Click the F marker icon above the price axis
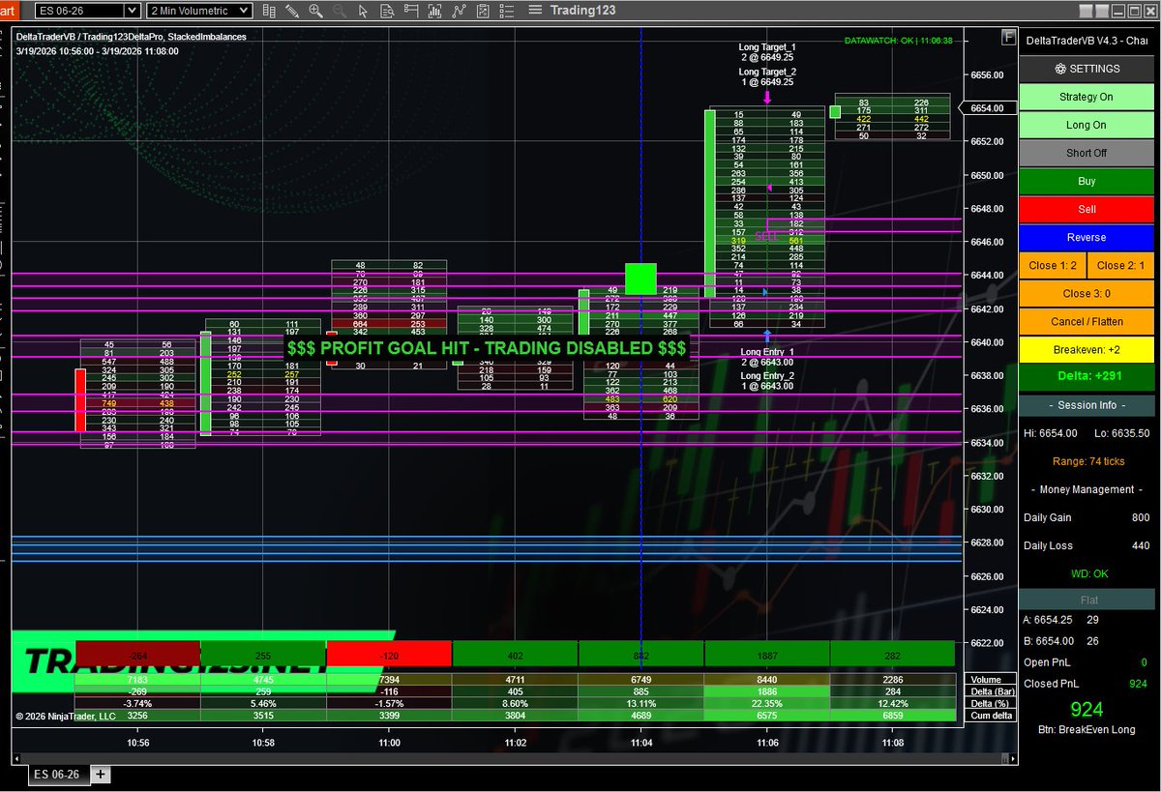Image resolution: width=1161 pixels, height=792 pixels. (x=1007, y=36)
